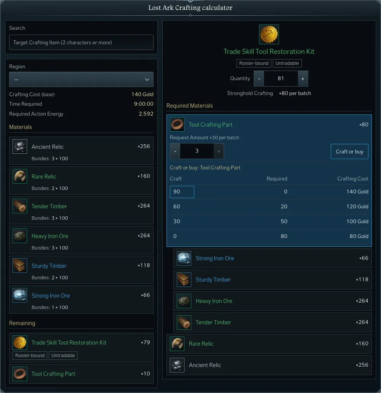Select the Craft 30 row costing 100 Gold

(269, 221)
